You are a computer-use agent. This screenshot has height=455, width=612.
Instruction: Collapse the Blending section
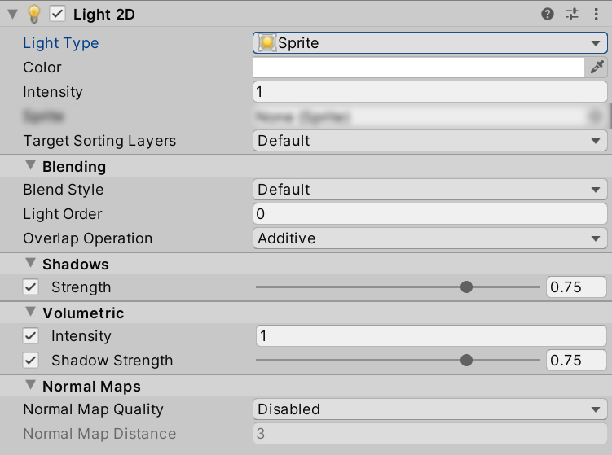30,166
